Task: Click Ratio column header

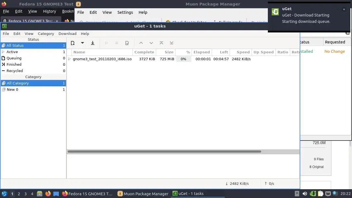Action: [x=283, y=52]
